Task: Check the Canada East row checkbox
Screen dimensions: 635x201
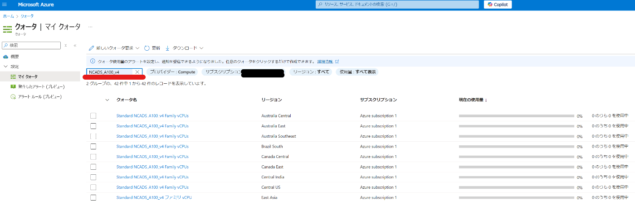Action: [93, 167]
